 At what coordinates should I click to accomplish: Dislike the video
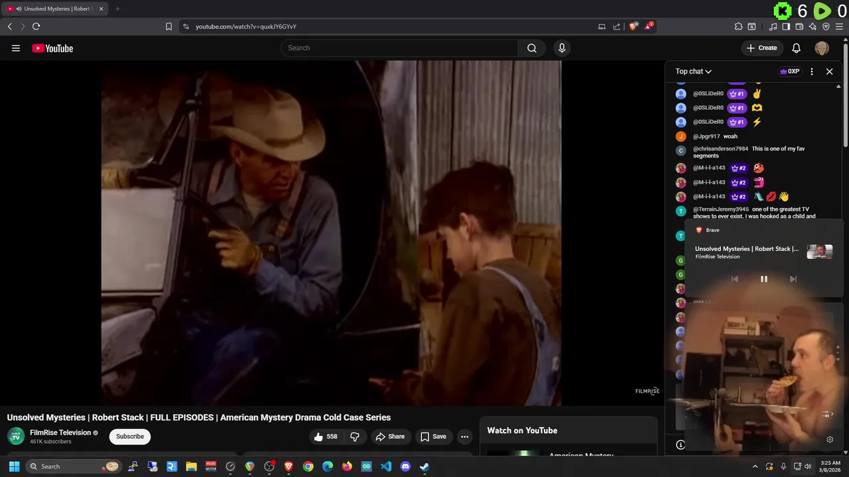point(355,437)
